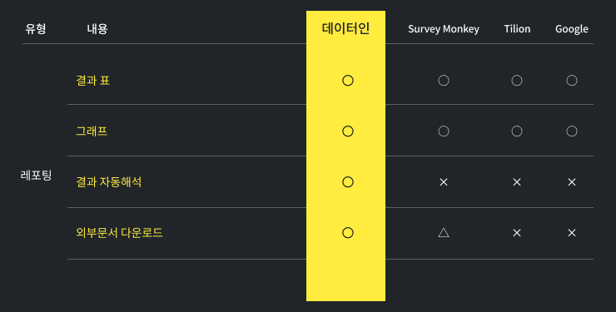Click Google X mark in 외부문서 다운로드 row
This screenshot has width=616, height=312.
point(572,233)
